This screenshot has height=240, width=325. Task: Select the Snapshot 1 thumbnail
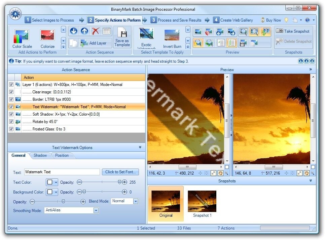[202, 201]
